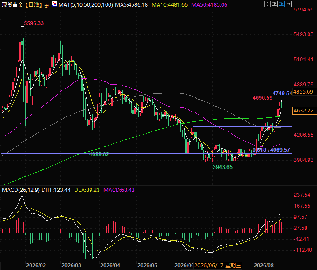Click the DEA:89.23 value
Screen dimensions: 317x270
(x=87, y=190)
